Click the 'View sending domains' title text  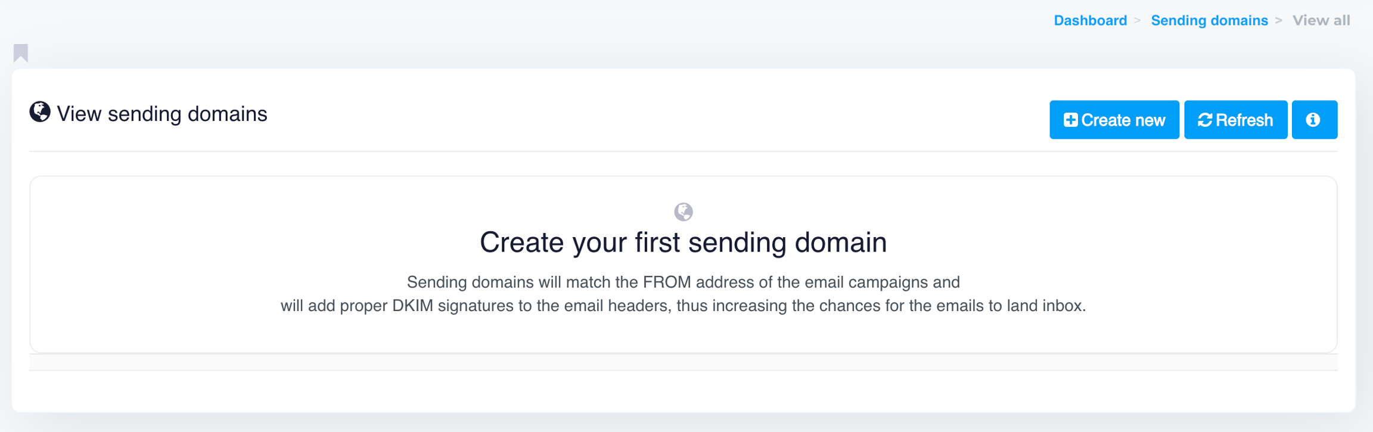tap(161, 114)
